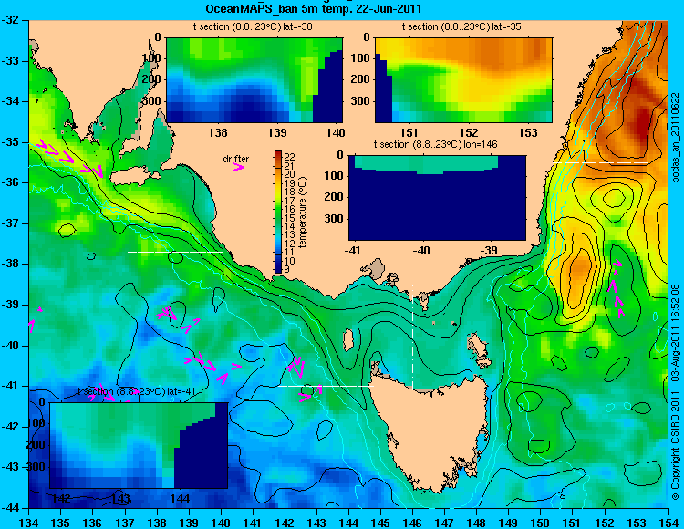Select the 'drifter' legend label
Screen dimensions: 684x529
[236, 159]
